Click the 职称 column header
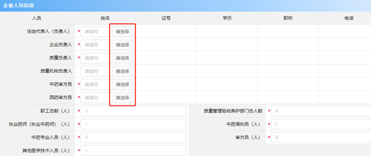The image size is (371, 156). tap(288, 18)
